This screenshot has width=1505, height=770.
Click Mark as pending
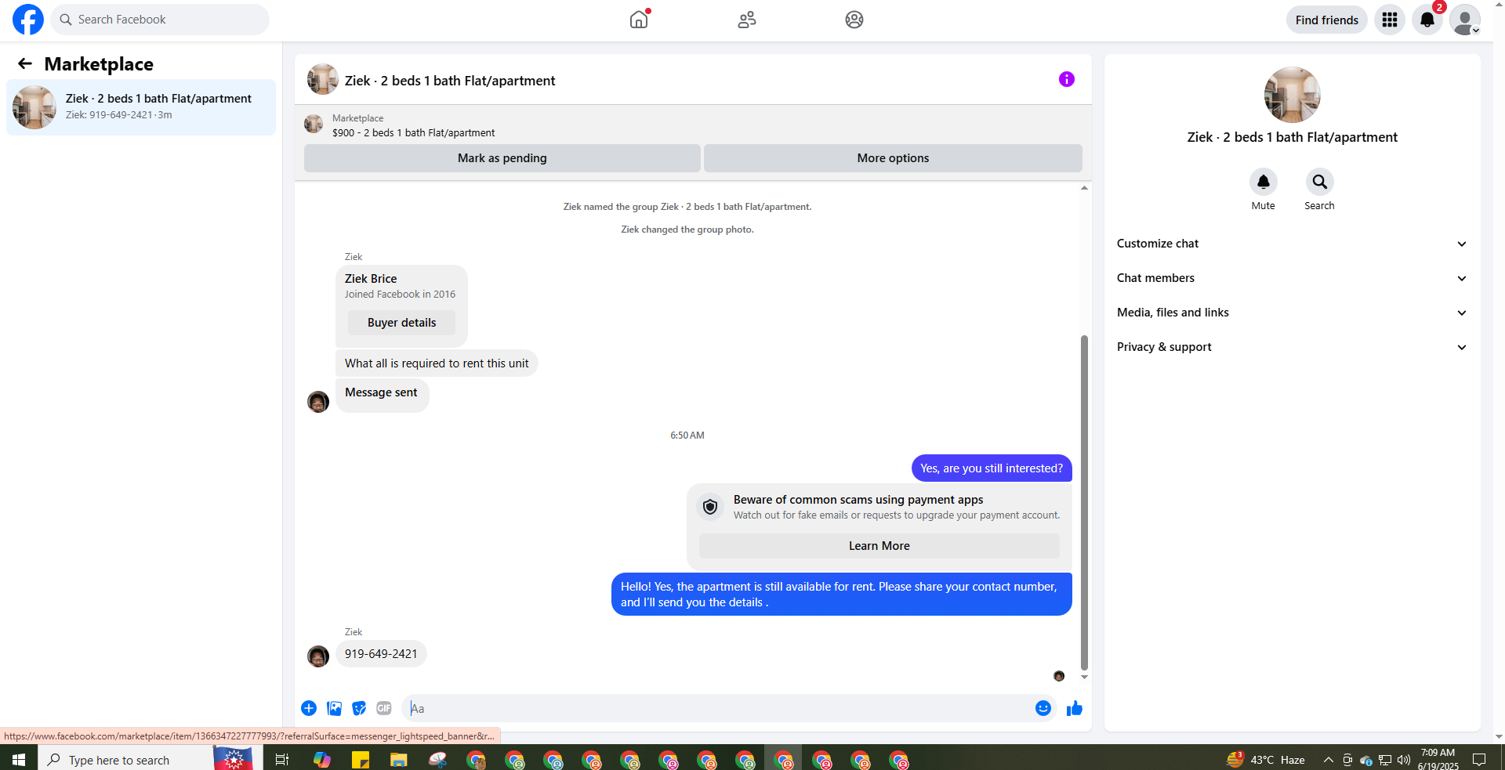502,158
